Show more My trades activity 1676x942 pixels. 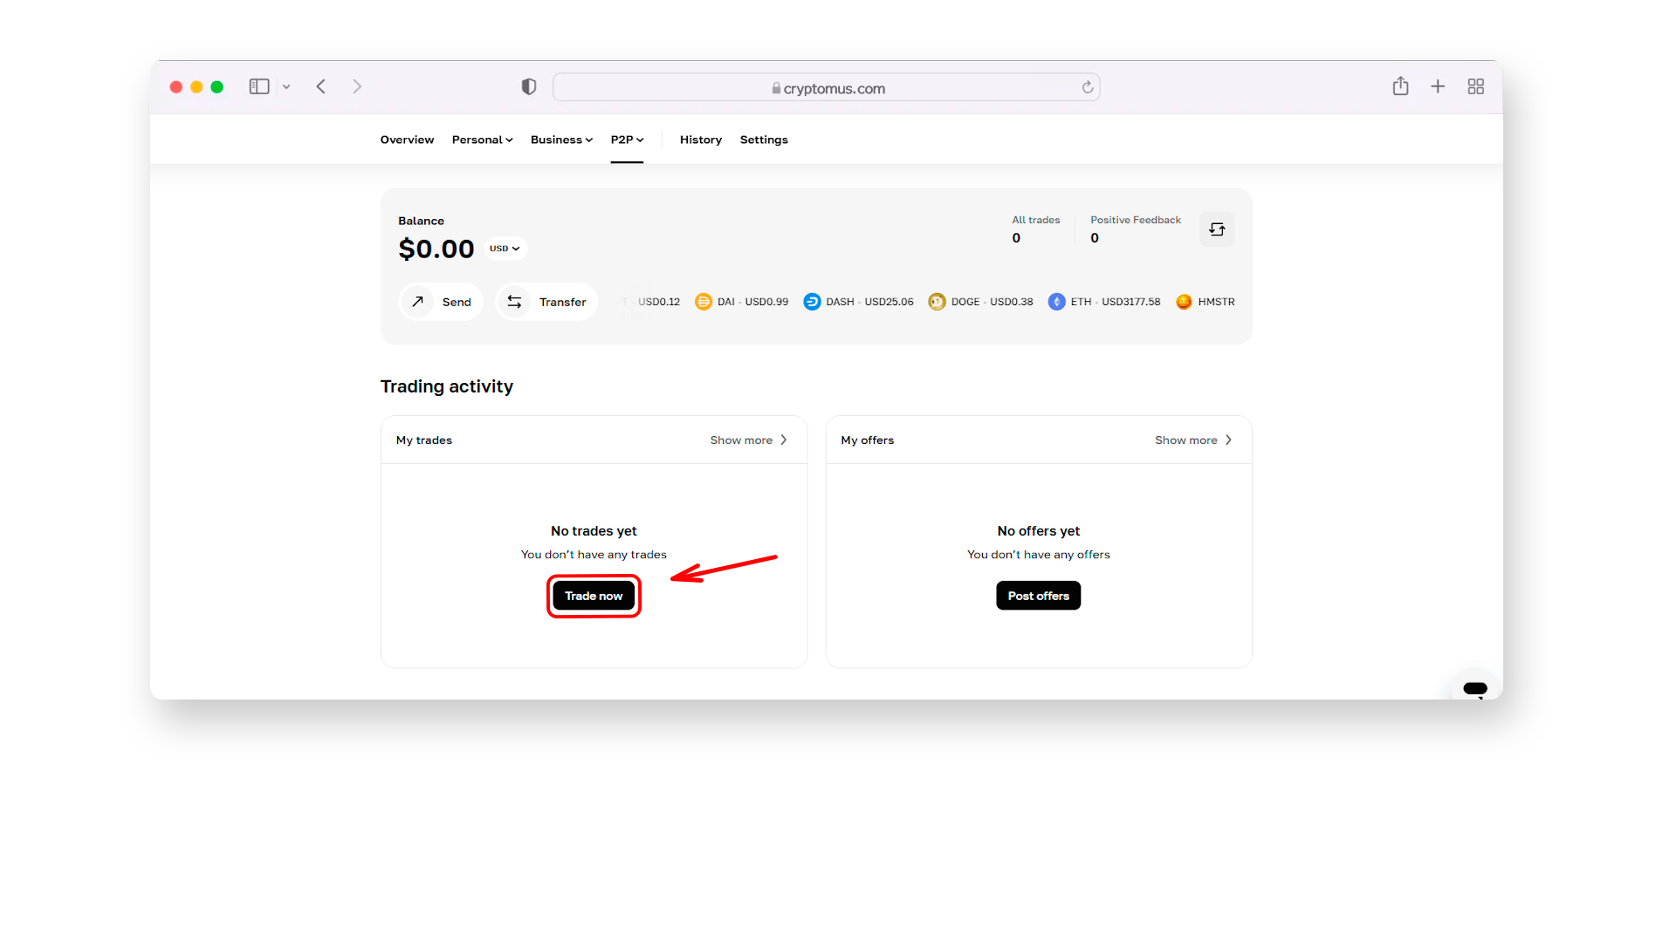[748, 440]
